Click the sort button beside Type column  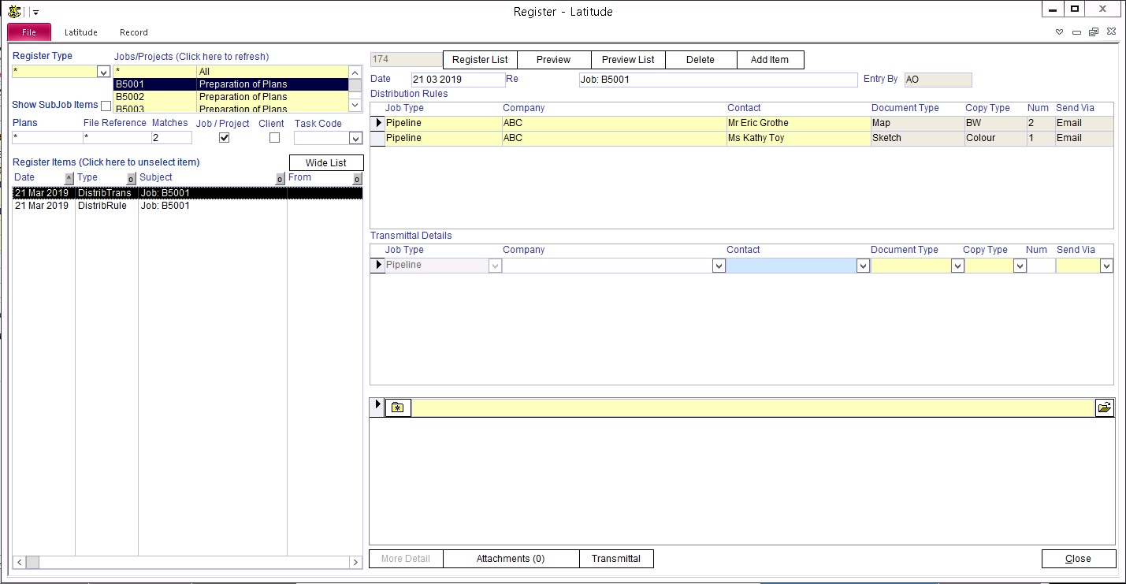coord(132,179)
